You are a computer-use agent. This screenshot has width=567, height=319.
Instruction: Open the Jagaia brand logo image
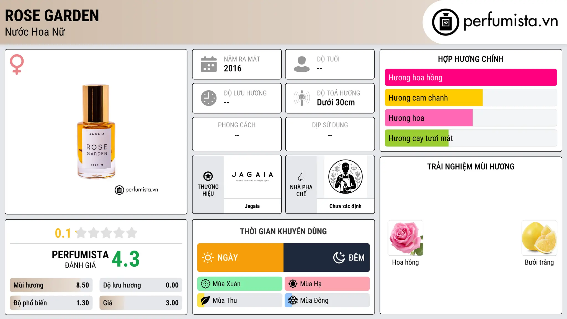252,177
